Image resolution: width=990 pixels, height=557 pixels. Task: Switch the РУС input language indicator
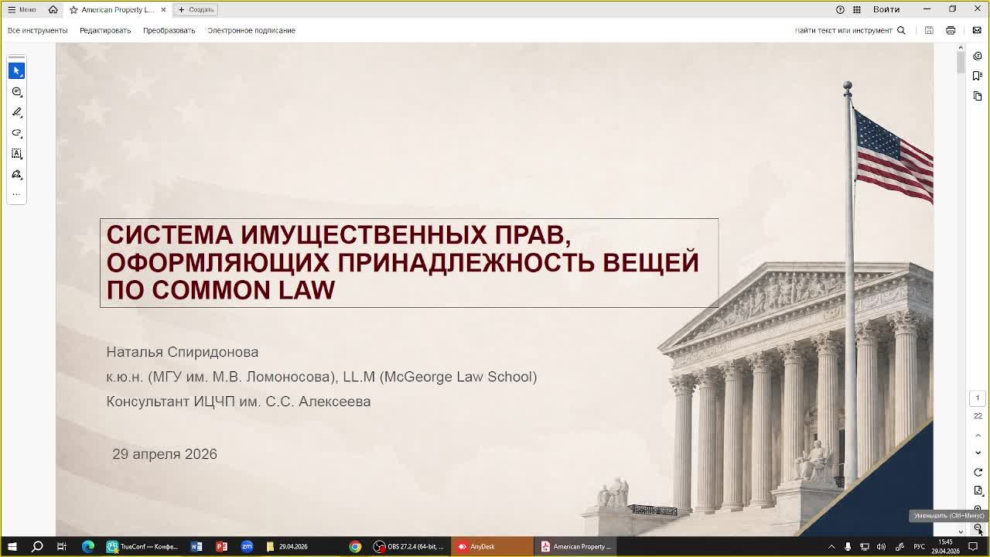pyautogui.click(x=920, y=546)
